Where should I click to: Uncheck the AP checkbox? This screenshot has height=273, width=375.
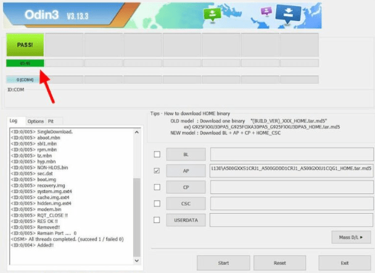(157, 171)
